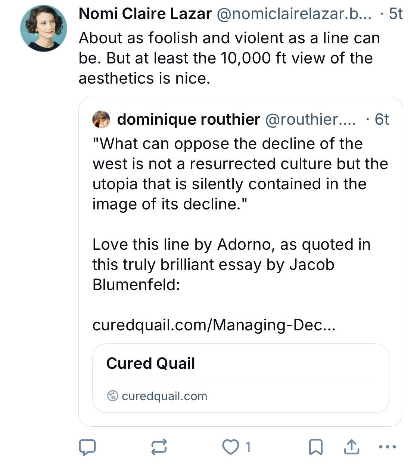
Task: Click the globe icon in link card
Action: [x=112, y=396]
